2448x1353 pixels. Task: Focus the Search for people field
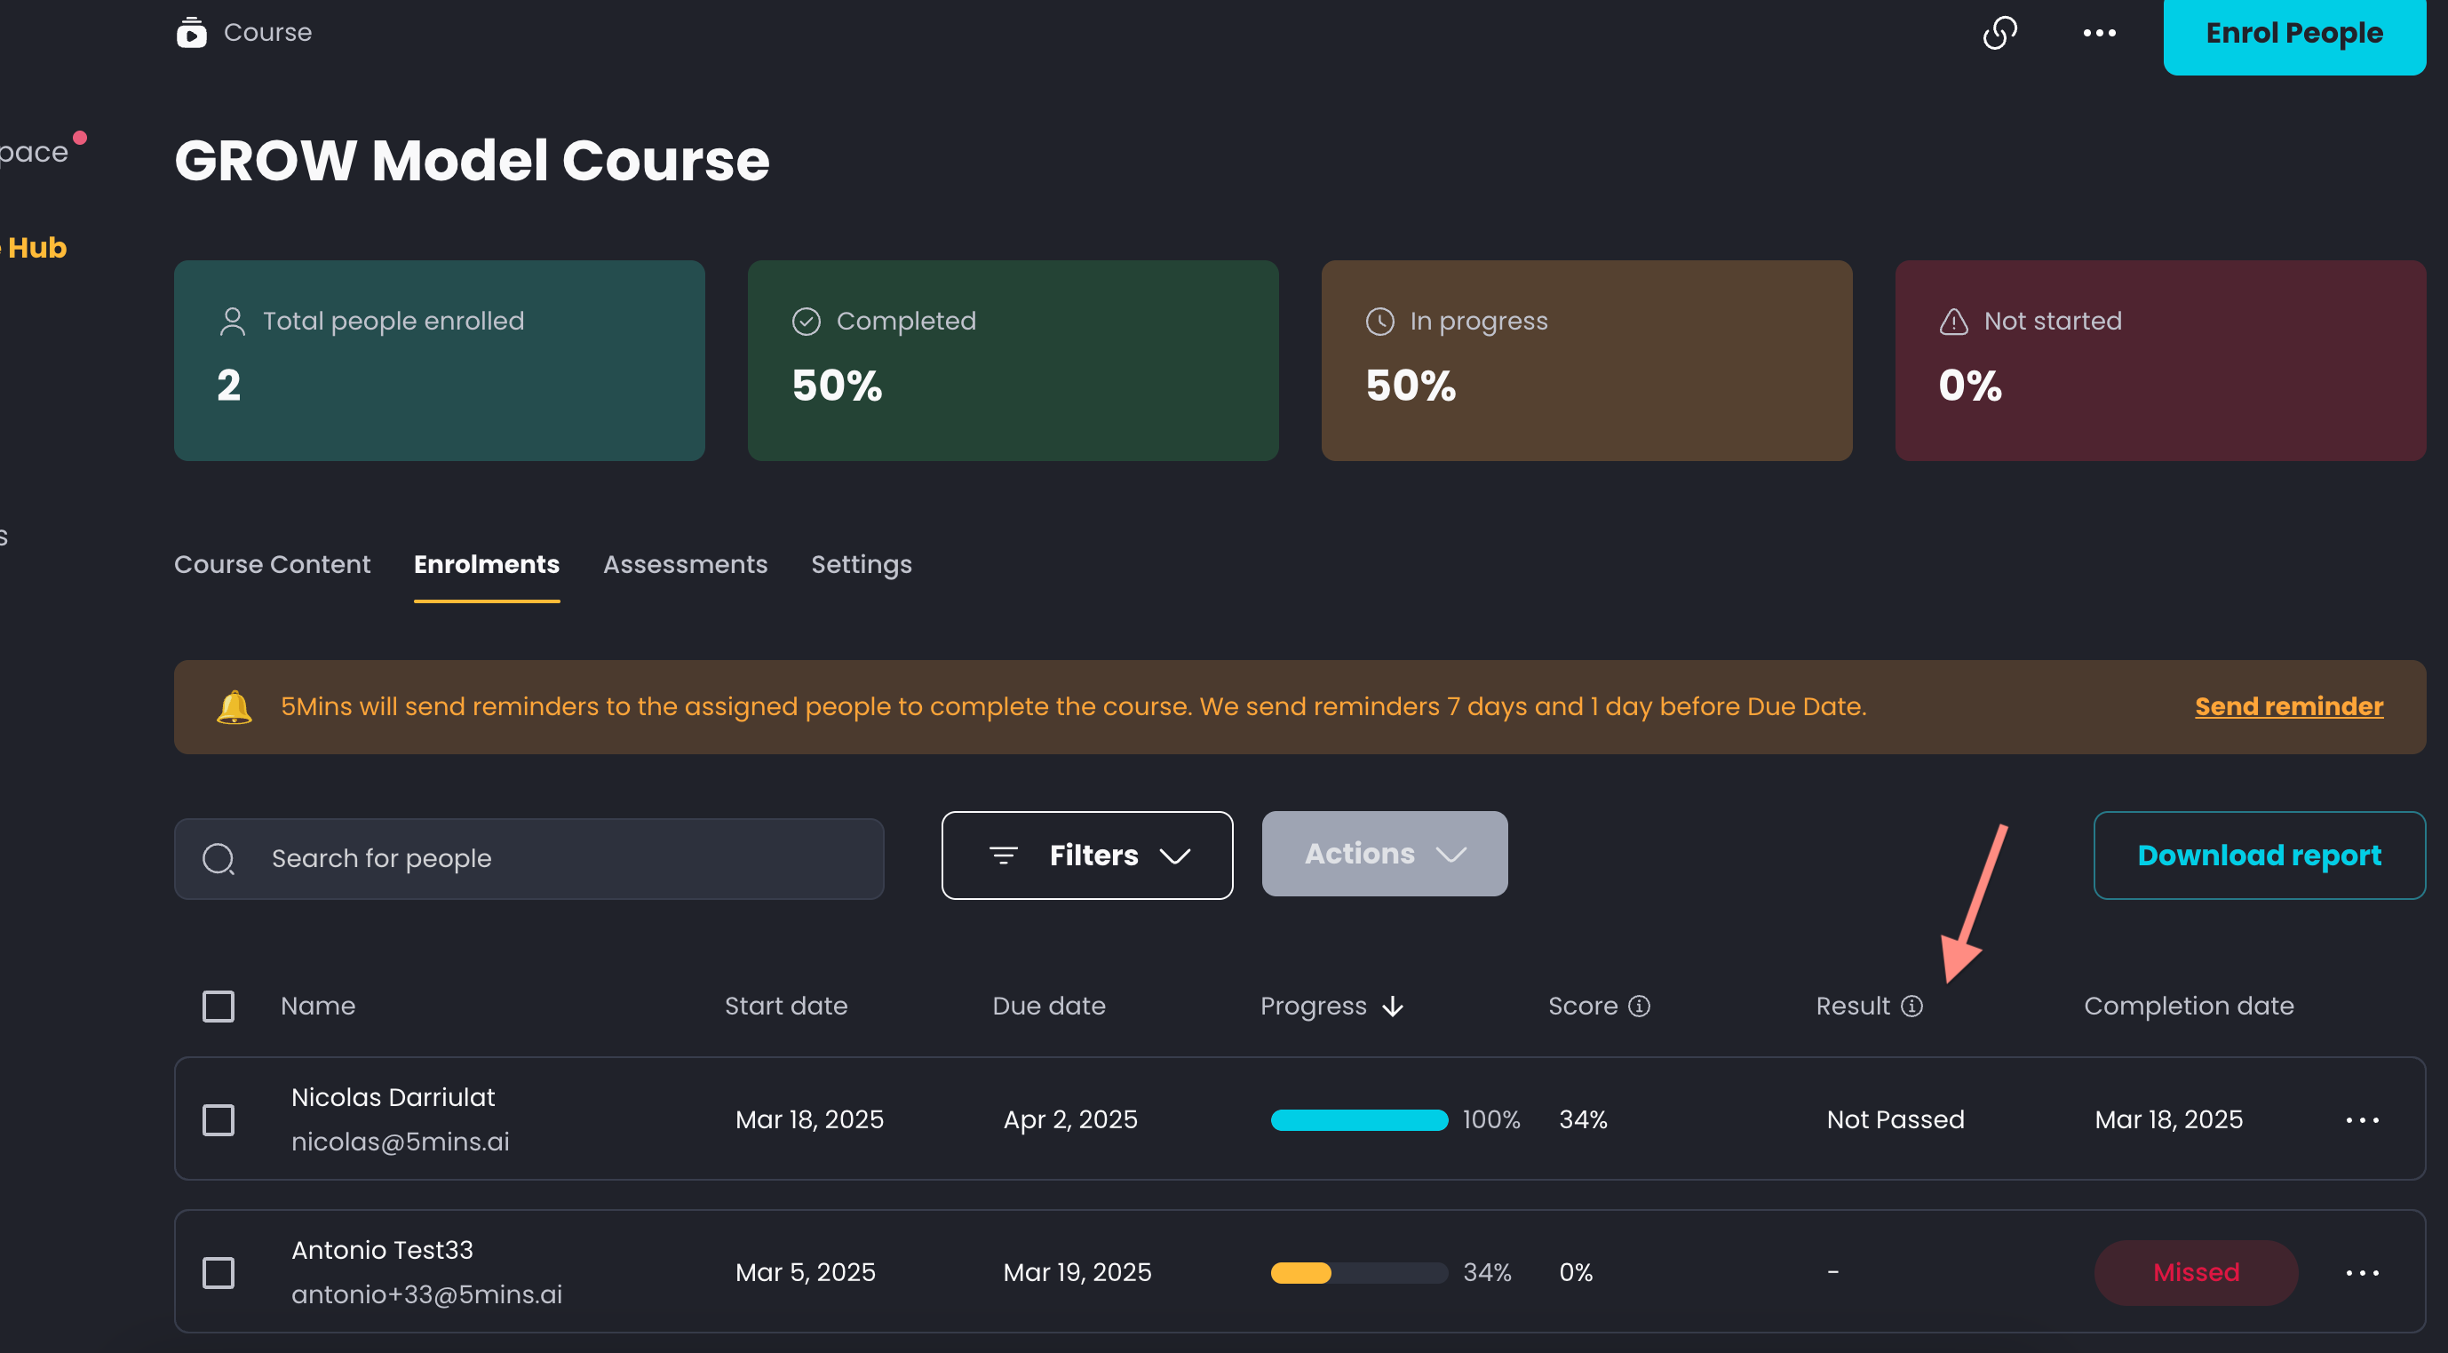(x=529, y=859)
